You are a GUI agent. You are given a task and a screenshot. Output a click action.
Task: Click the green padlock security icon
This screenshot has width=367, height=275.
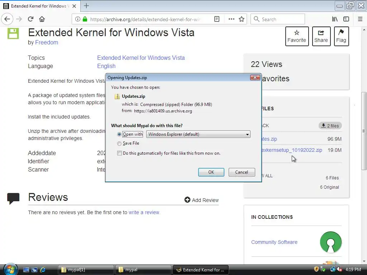click(x=85, y=19)
